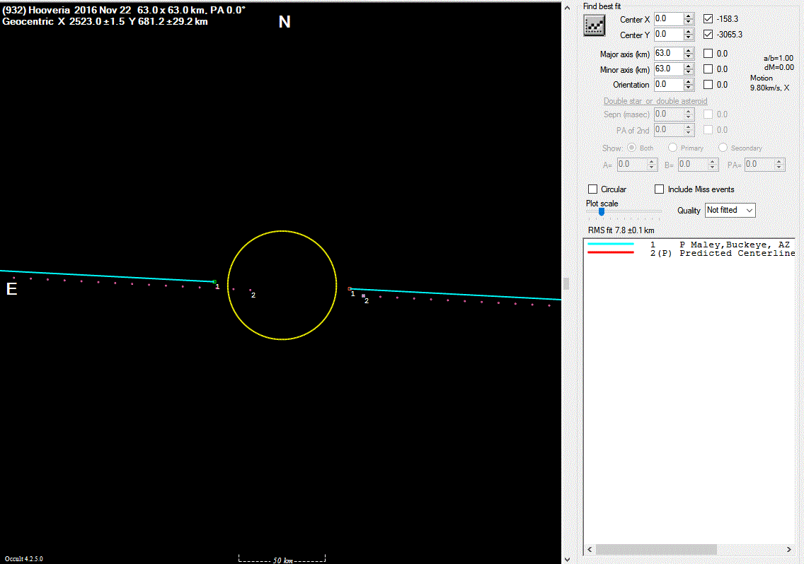Enable the Orientation fit checkbox
Viewport: 804px width, 564px height.
click(708, 85)
